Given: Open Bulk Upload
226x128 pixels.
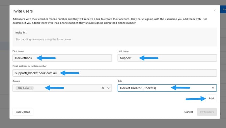Looking at the screenshot, I should click(x=23, y=112).
